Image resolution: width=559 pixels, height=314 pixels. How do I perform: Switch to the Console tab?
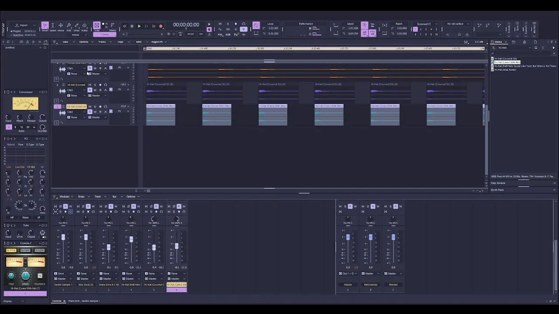click(x=57, y=301)
